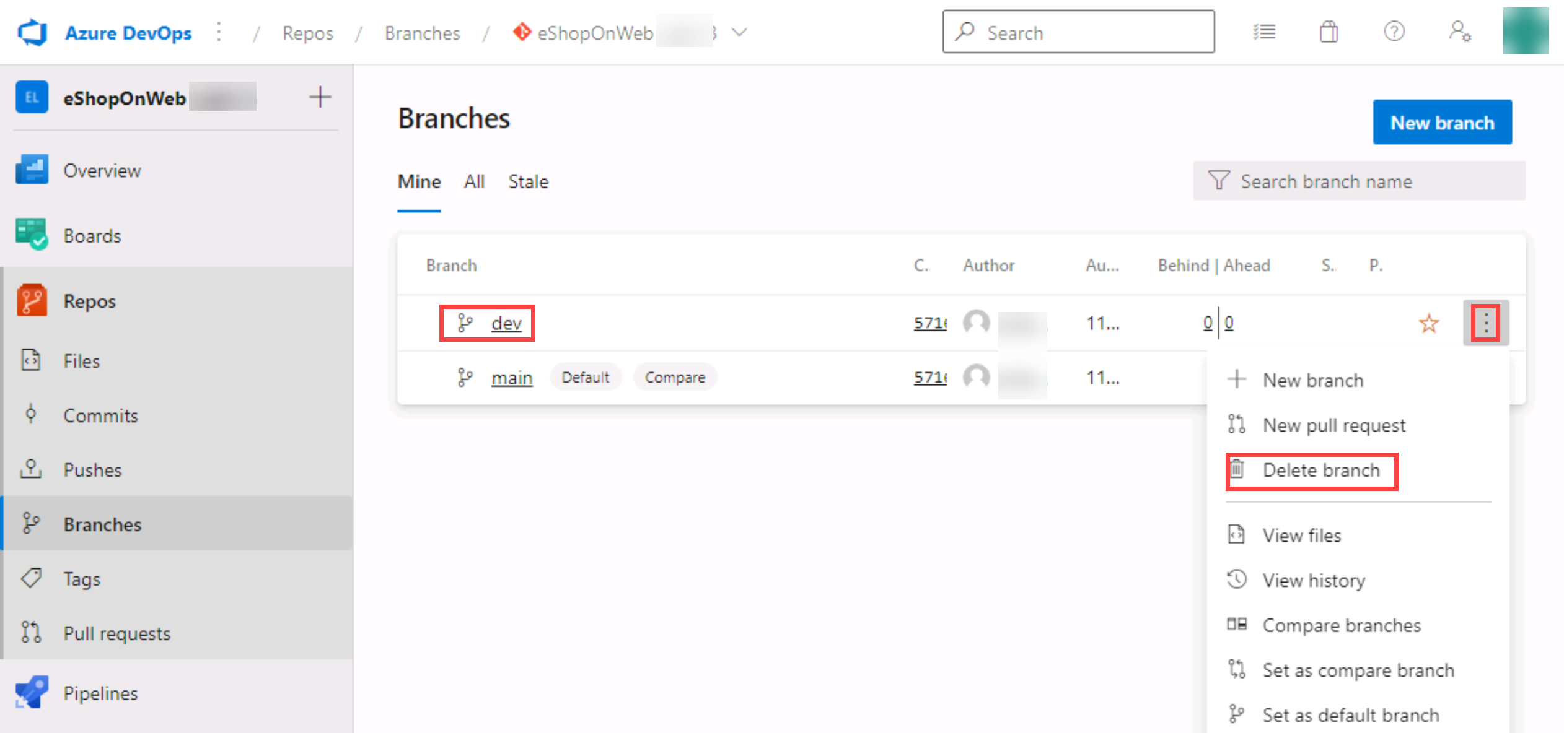Choose Set as compare branch
Viewport: 1564px width, 733px height.
tap(1358, 670)
